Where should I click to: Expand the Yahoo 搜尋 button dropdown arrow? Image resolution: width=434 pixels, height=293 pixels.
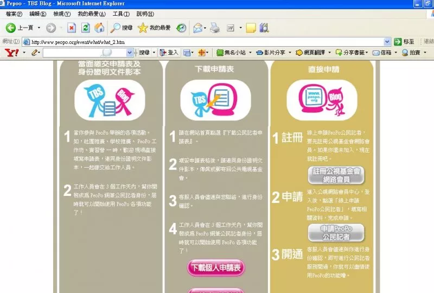(x=154, y=52)
